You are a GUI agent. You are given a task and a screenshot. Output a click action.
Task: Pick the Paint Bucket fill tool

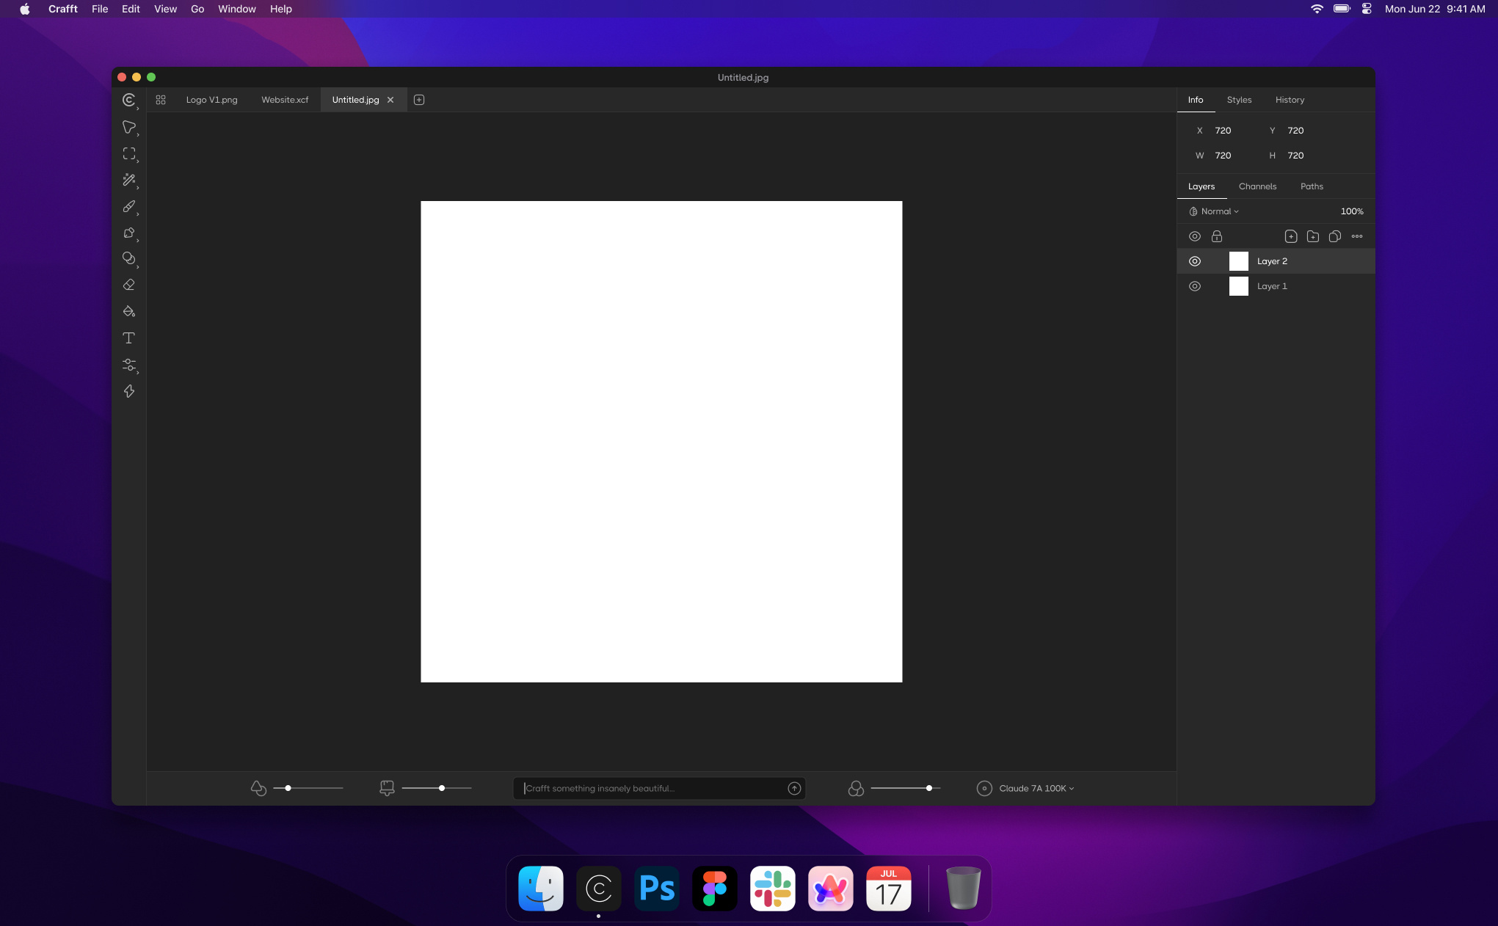click(129, 311)
